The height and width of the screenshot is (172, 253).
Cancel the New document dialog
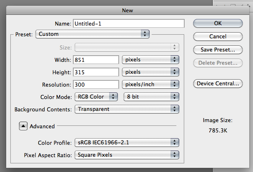pyautogui.click(x=218, y=36)
